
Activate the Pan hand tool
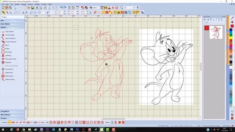(138, 8)
